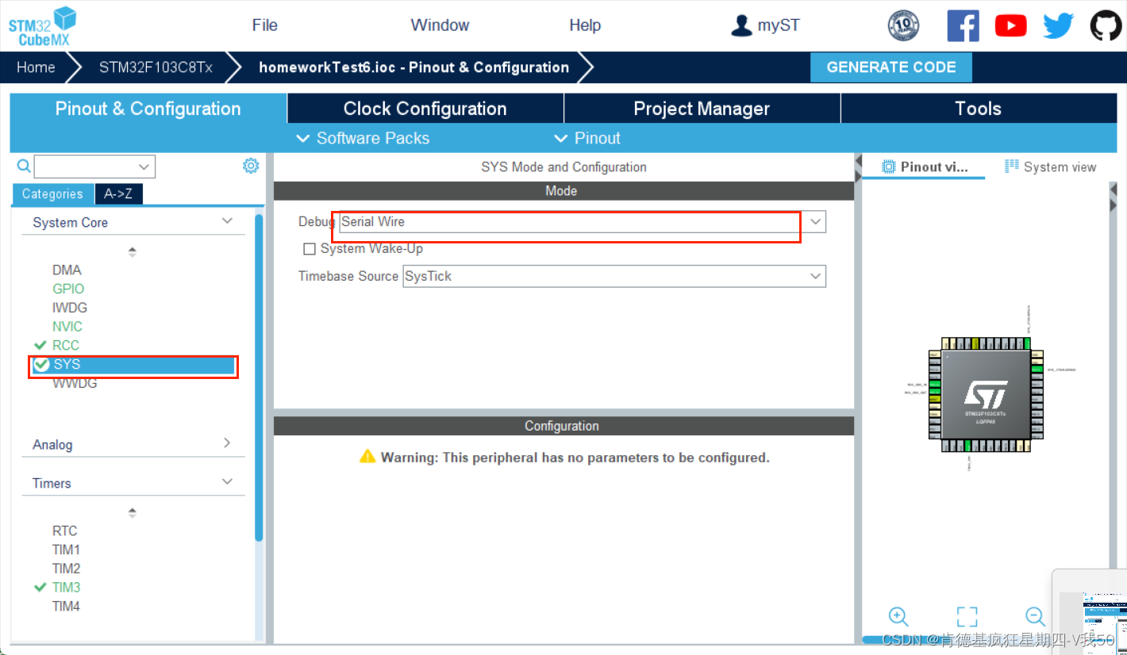Fit the chip view to the window

[x=967, y=616]
